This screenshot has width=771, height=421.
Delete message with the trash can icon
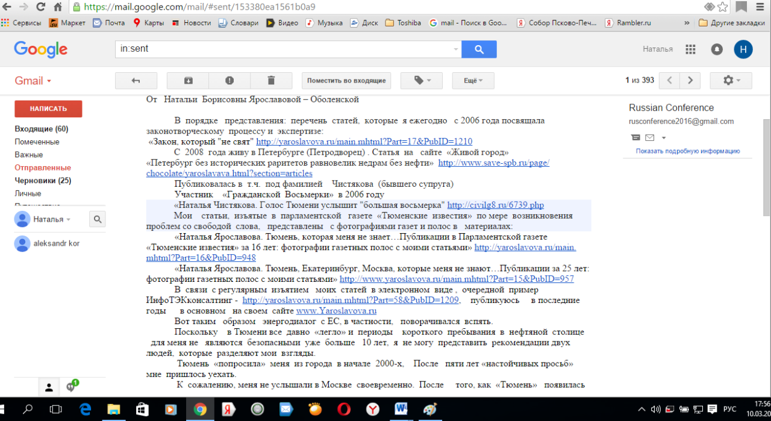click(271, 81)
